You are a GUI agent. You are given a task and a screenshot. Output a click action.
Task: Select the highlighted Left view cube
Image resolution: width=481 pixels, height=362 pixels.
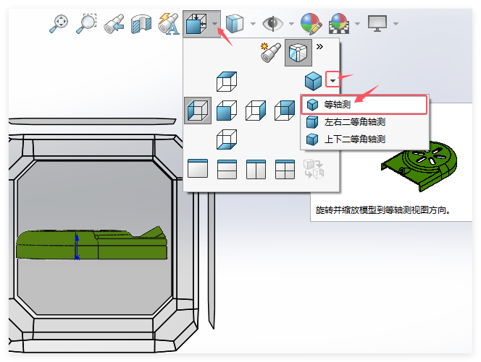[x=198, y=111]
